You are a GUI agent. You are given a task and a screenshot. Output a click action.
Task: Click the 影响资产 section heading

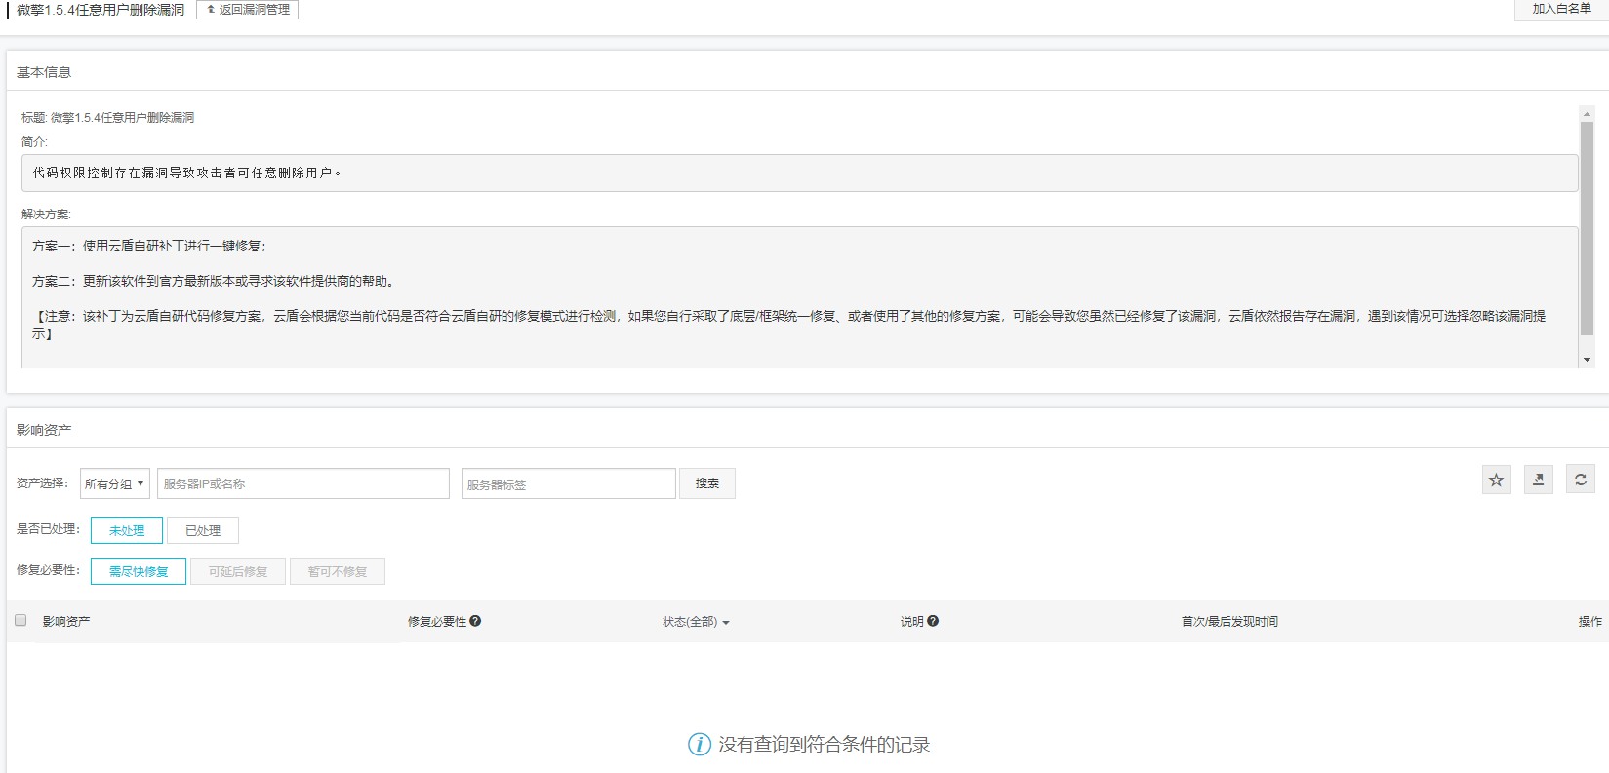tap(44, 430)
